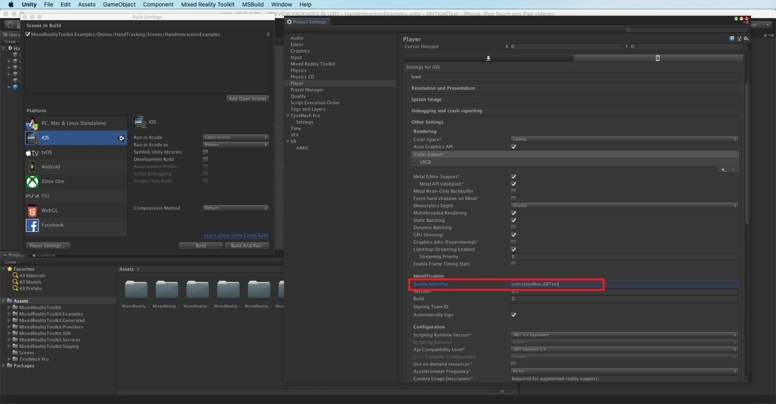Open the standalone download platform tab icon
The width and height of the screenshot is (776, 404).
click(488, 58)
